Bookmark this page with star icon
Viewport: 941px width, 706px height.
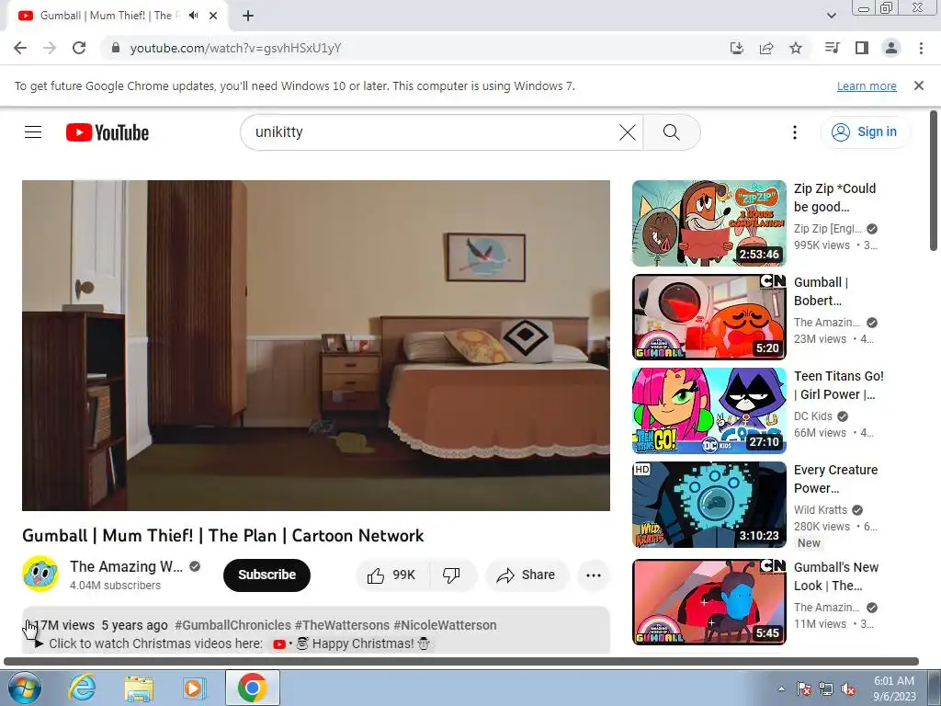(x=796, y=48)
